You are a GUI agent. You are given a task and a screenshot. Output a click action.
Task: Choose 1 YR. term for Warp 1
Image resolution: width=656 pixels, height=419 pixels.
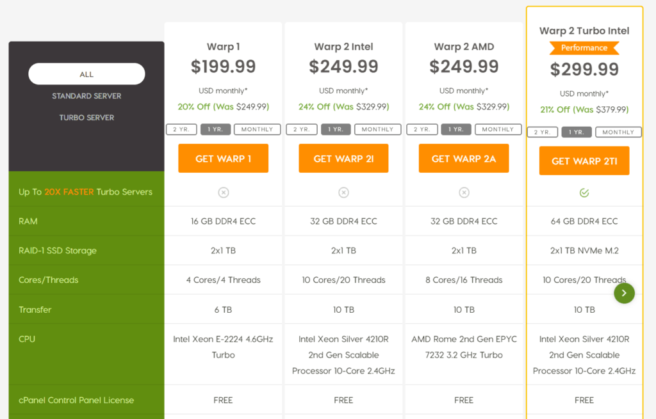tap(215, 129)
